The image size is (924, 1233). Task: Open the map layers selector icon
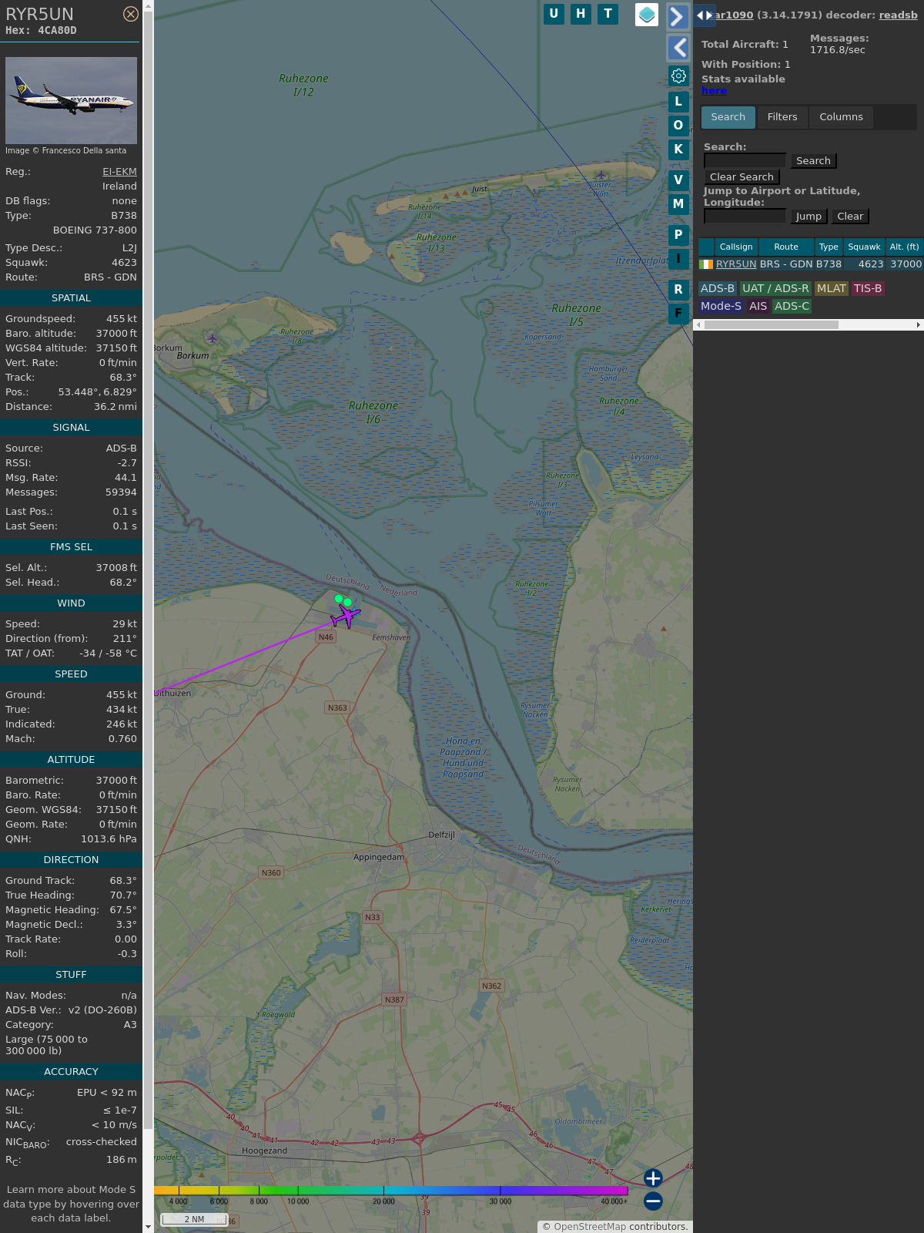[647, 14]
